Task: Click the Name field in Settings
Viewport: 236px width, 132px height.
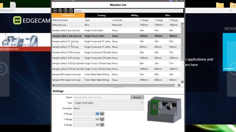Action: pyautogui.click(x=101, y=98)
